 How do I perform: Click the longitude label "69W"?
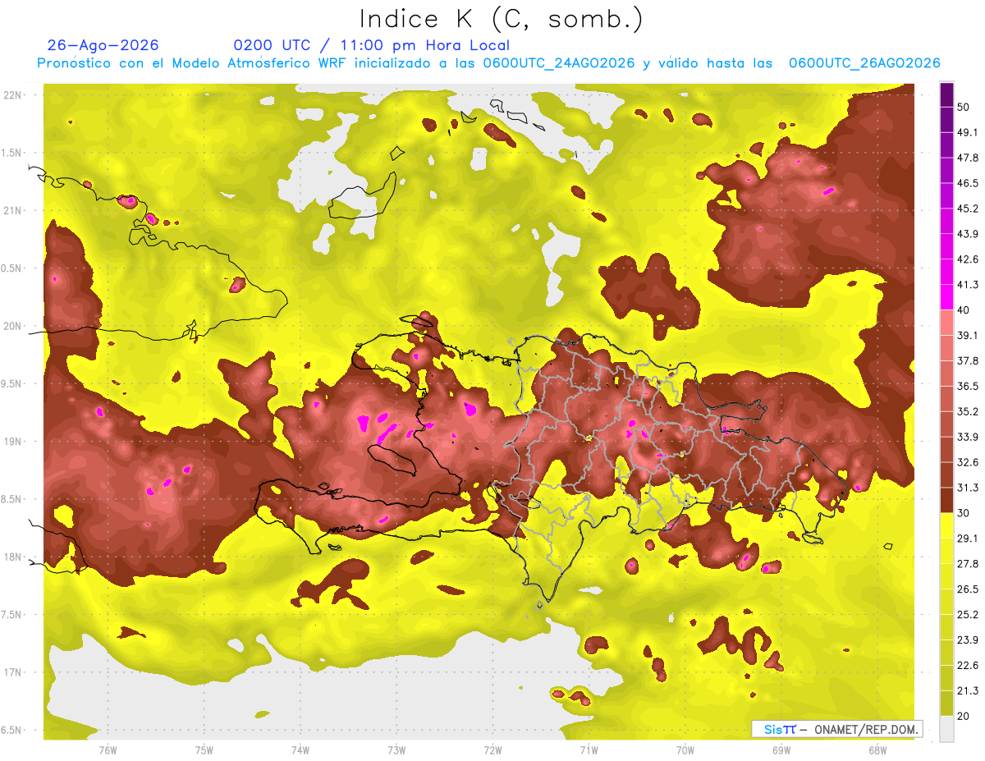(781, 750)
